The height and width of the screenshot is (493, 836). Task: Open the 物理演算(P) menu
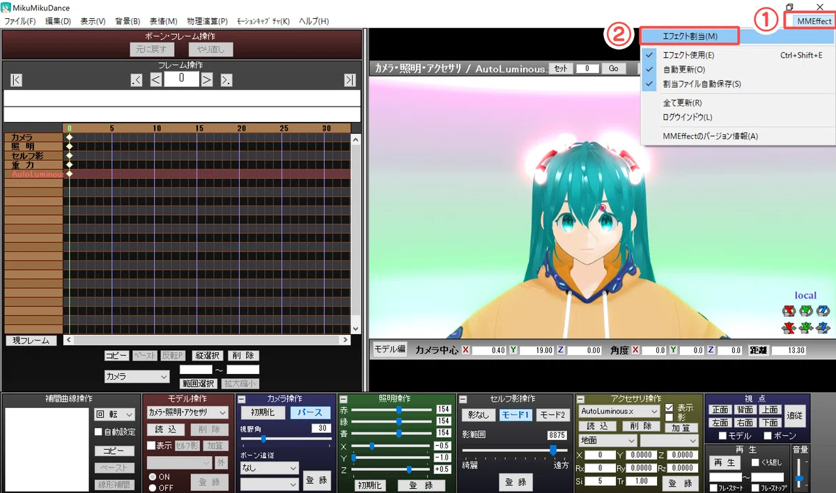click(208, 21)
